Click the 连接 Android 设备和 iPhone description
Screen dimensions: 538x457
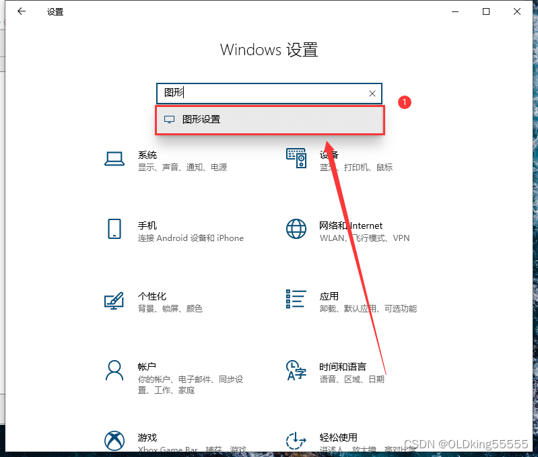191,238
